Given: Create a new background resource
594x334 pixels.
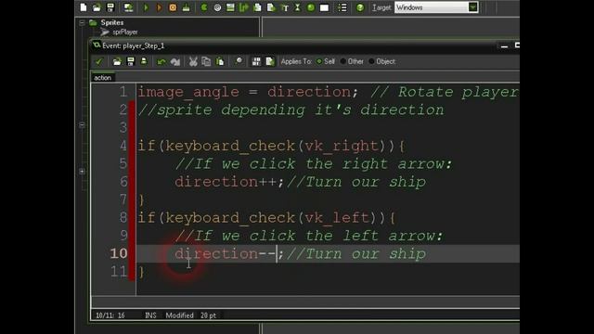Looking at the screenshot, I should pyautogui.click(x=230, y=7).
